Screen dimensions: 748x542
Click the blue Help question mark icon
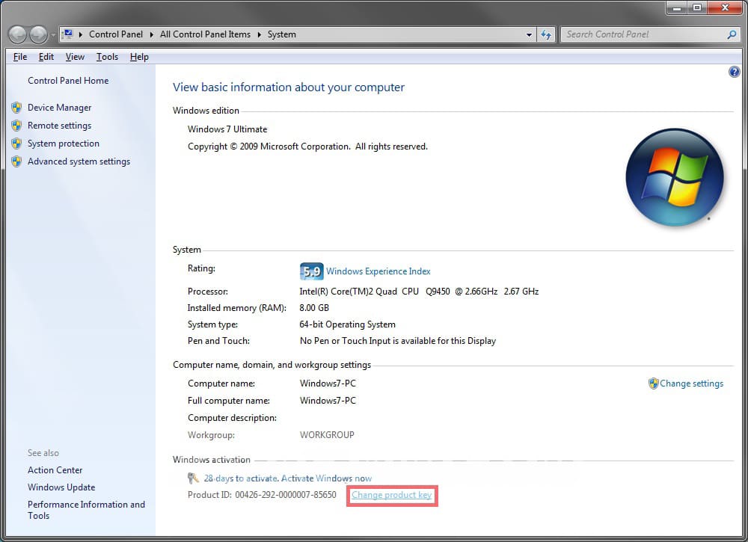click(734, 72)
